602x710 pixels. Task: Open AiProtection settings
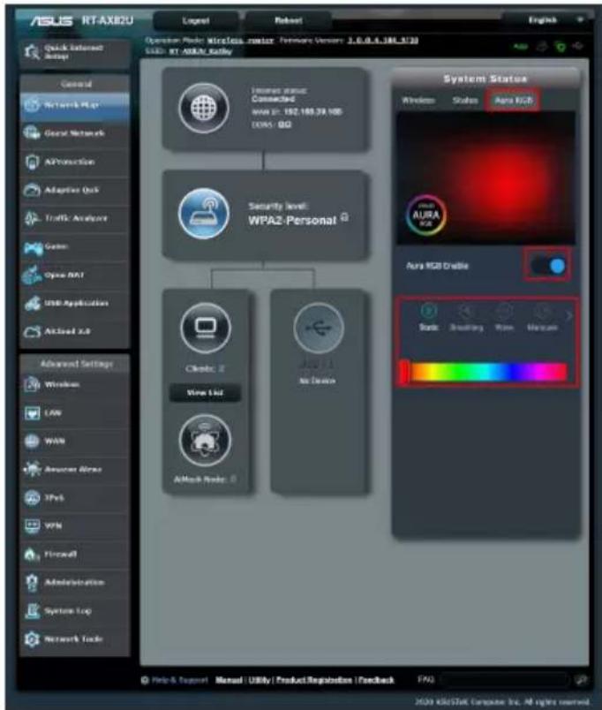75,162
